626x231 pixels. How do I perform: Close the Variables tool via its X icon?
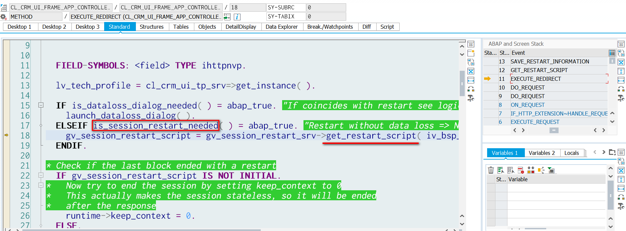(621, 153)
